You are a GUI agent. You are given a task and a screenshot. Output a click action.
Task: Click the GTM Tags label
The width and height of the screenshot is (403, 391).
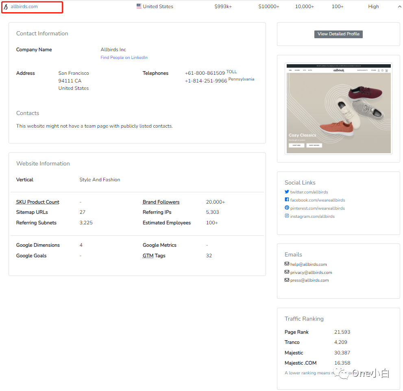coord(154,256)
